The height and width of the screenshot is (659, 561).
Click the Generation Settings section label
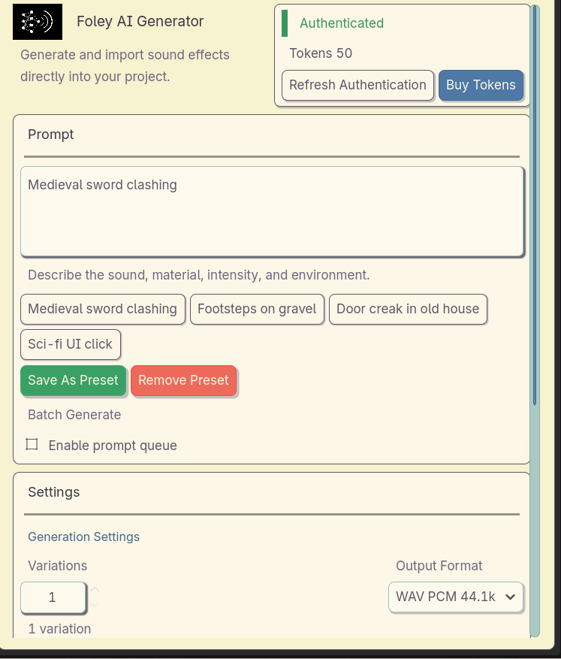click(83, 537)
